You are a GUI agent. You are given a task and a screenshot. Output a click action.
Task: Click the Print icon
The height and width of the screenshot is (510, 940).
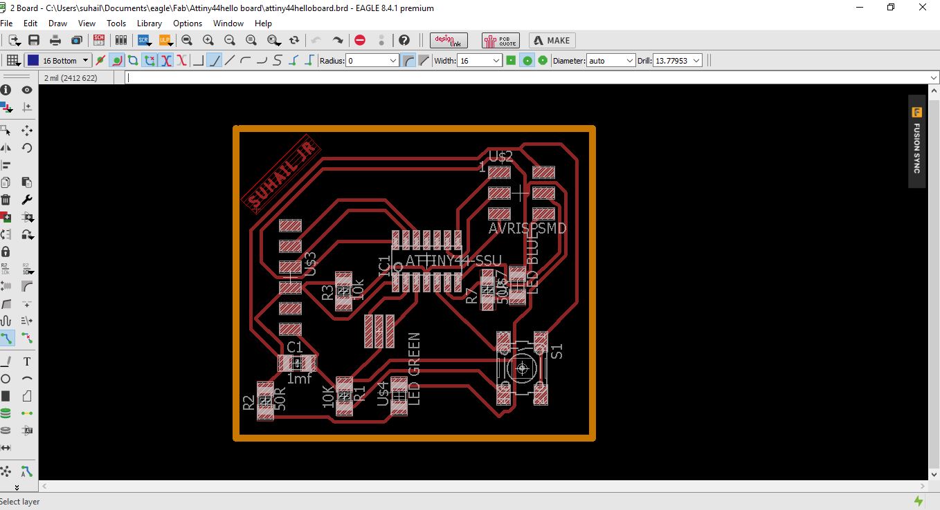(55, 41)
